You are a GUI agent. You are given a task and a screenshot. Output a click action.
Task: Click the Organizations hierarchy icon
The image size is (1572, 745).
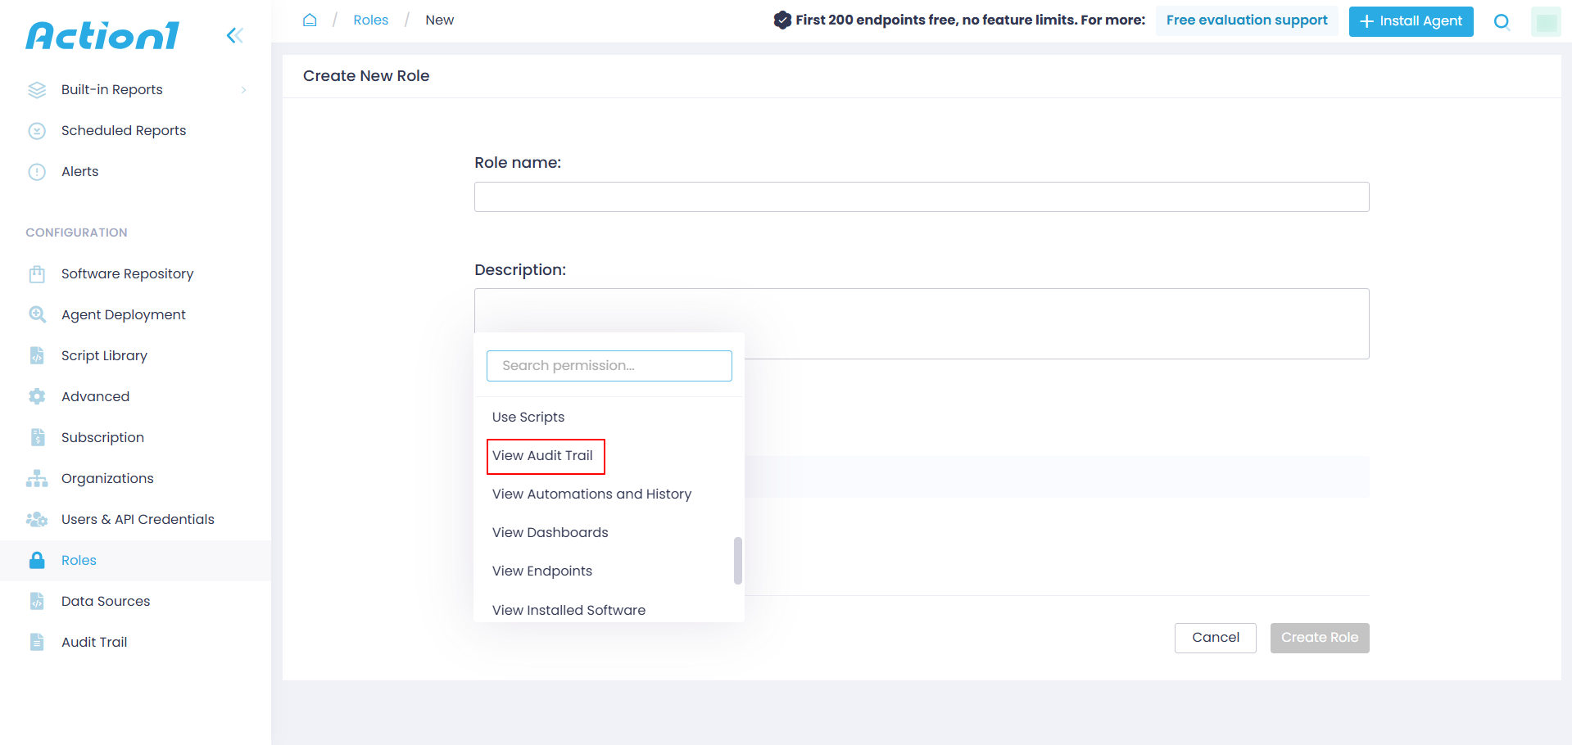[37, 478]
